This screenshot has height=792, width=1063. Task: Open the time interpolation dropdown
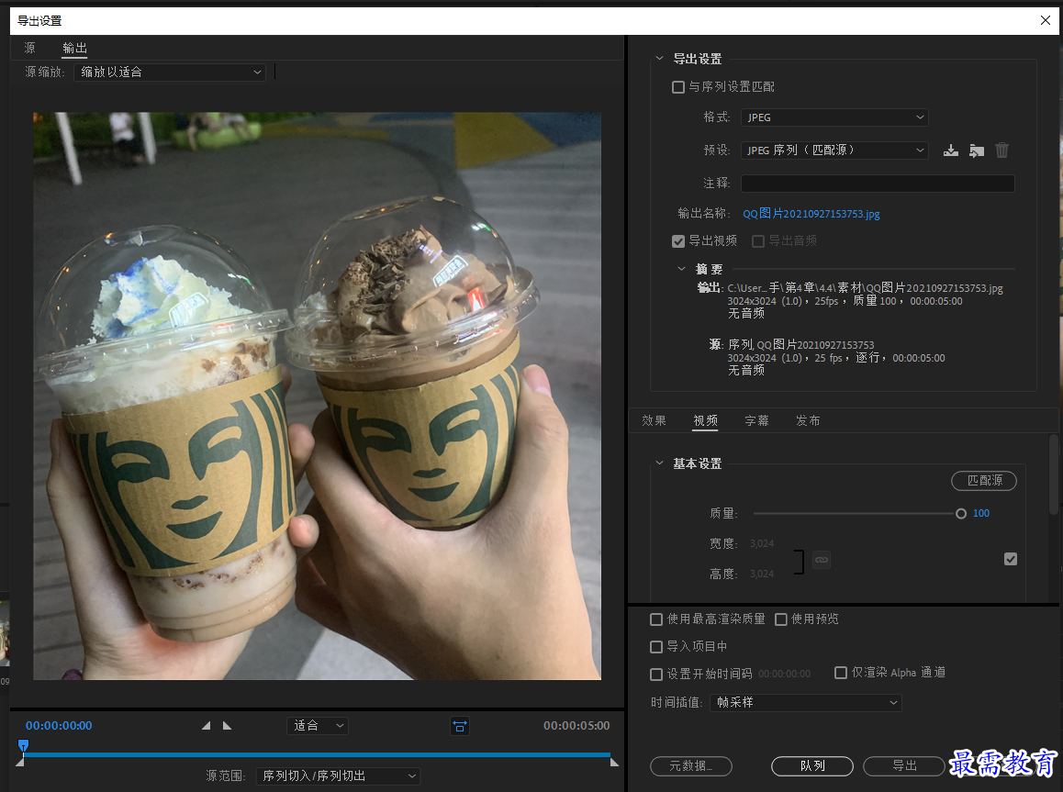tap(806, 703)
